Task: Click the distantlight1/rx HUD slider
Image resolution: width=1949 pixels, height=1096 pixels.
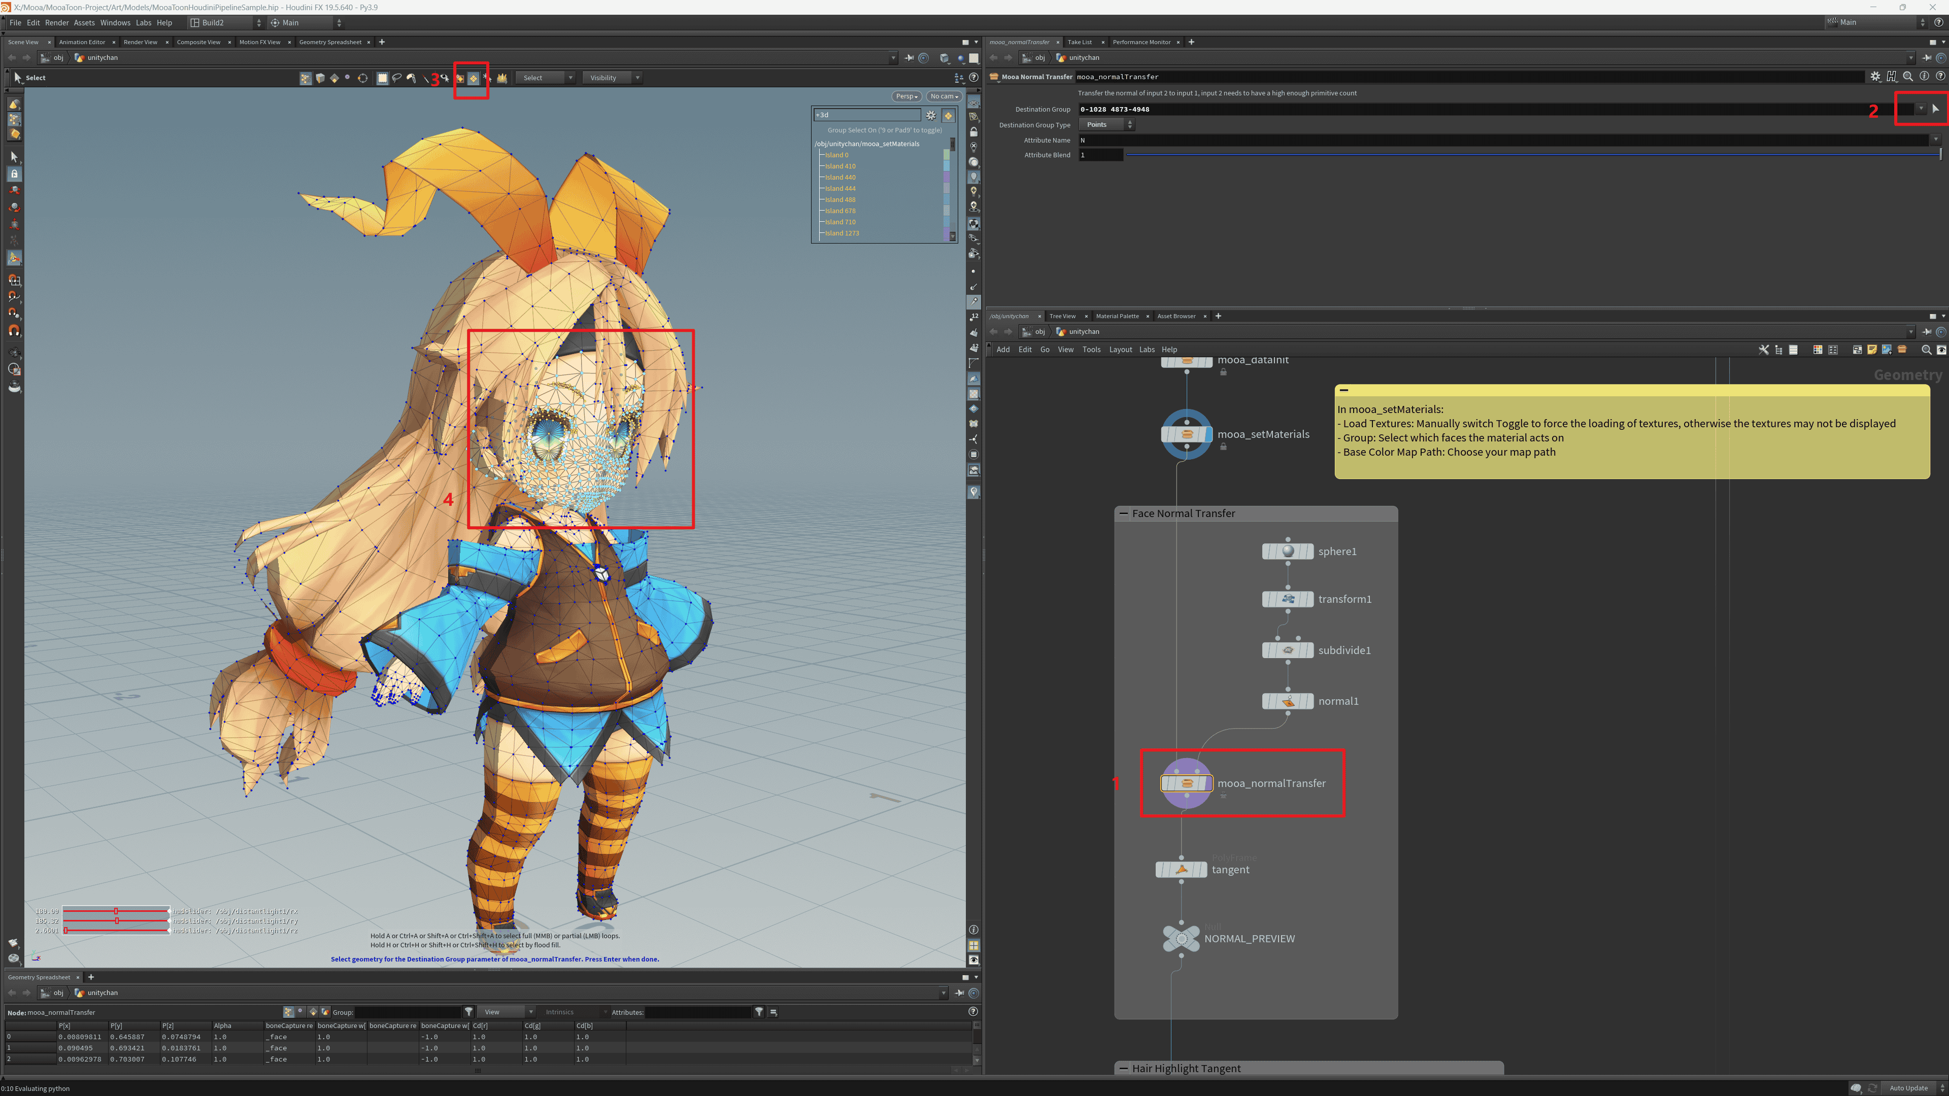Action: (116, 911)
